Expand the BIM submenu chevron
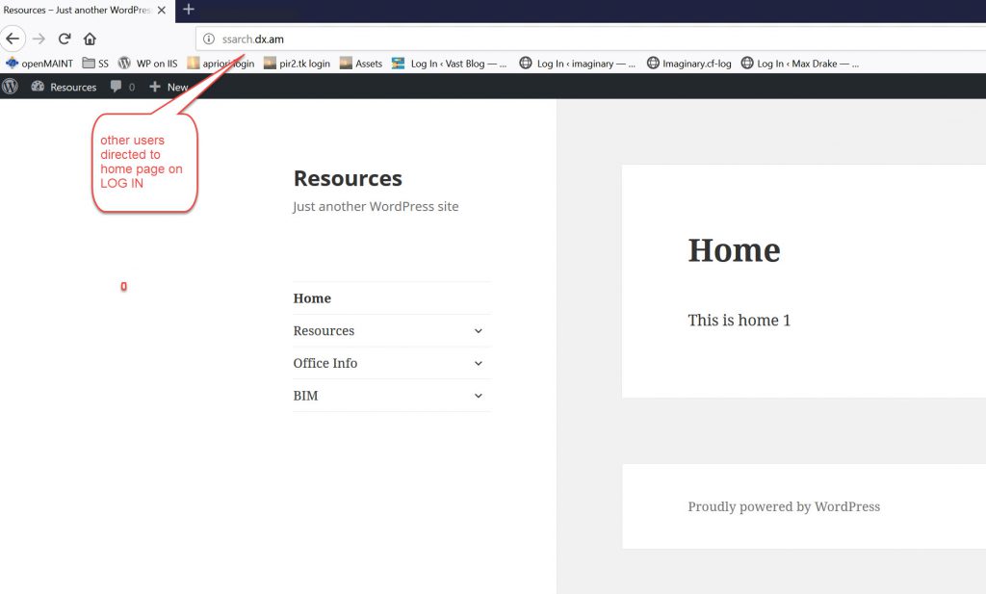986x594 pixels. (x=479, y=396)
